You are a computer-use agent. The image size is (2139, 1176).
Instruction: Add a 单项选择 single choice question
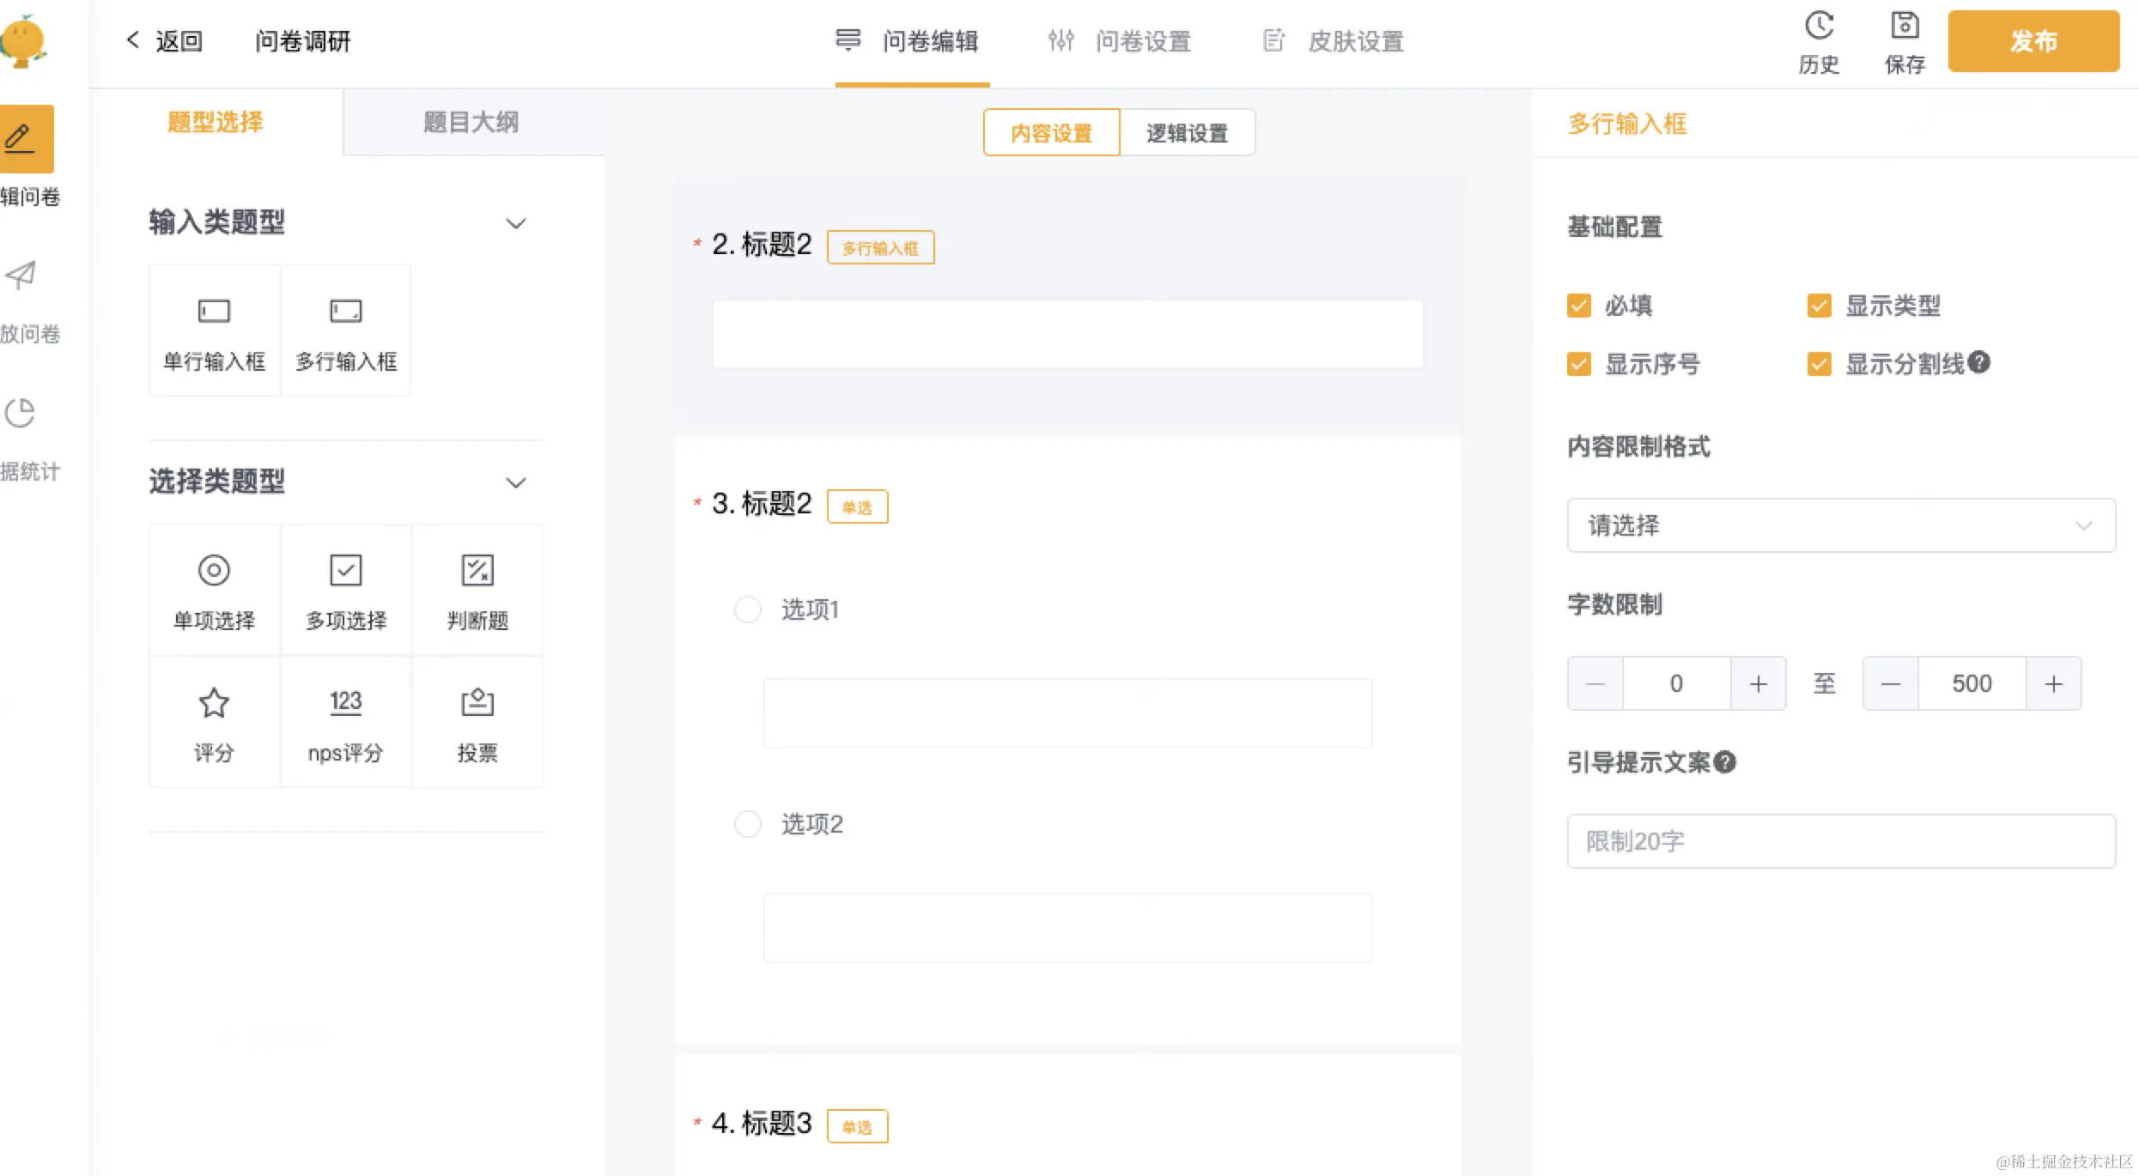click(214, 591)
